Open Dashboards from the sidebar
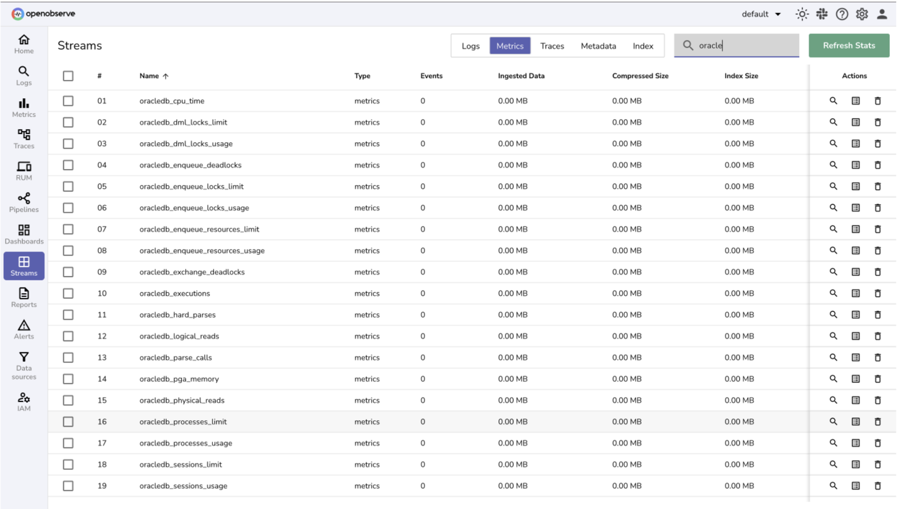The width and height of the screenshot is (904, 509). point(24,234)
